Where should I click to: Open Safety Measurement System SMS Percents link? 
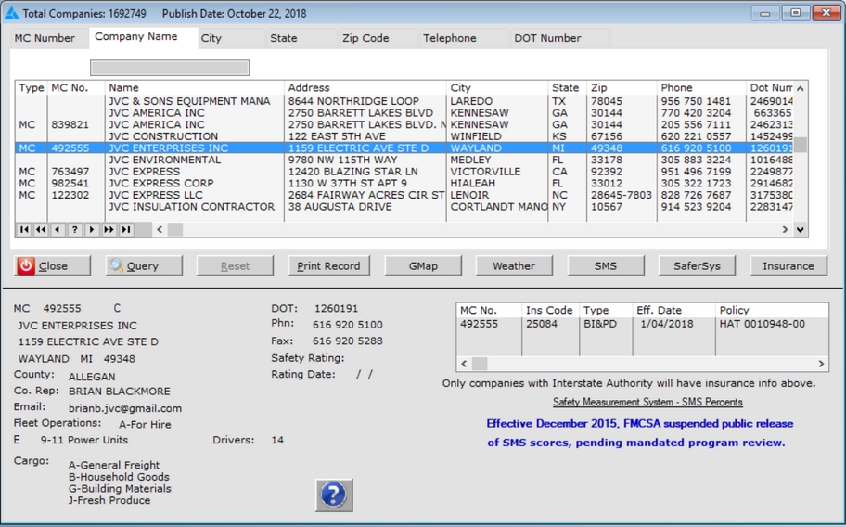tap(647, 402)
